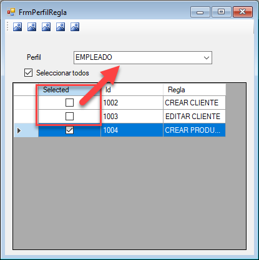Screen dimensions: 259x260
Task: Click the Seleccionar todos label text
Action: tap(62, 73)
